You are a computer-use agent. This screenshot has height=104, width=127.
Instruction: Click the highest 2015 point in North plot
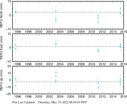121,8
